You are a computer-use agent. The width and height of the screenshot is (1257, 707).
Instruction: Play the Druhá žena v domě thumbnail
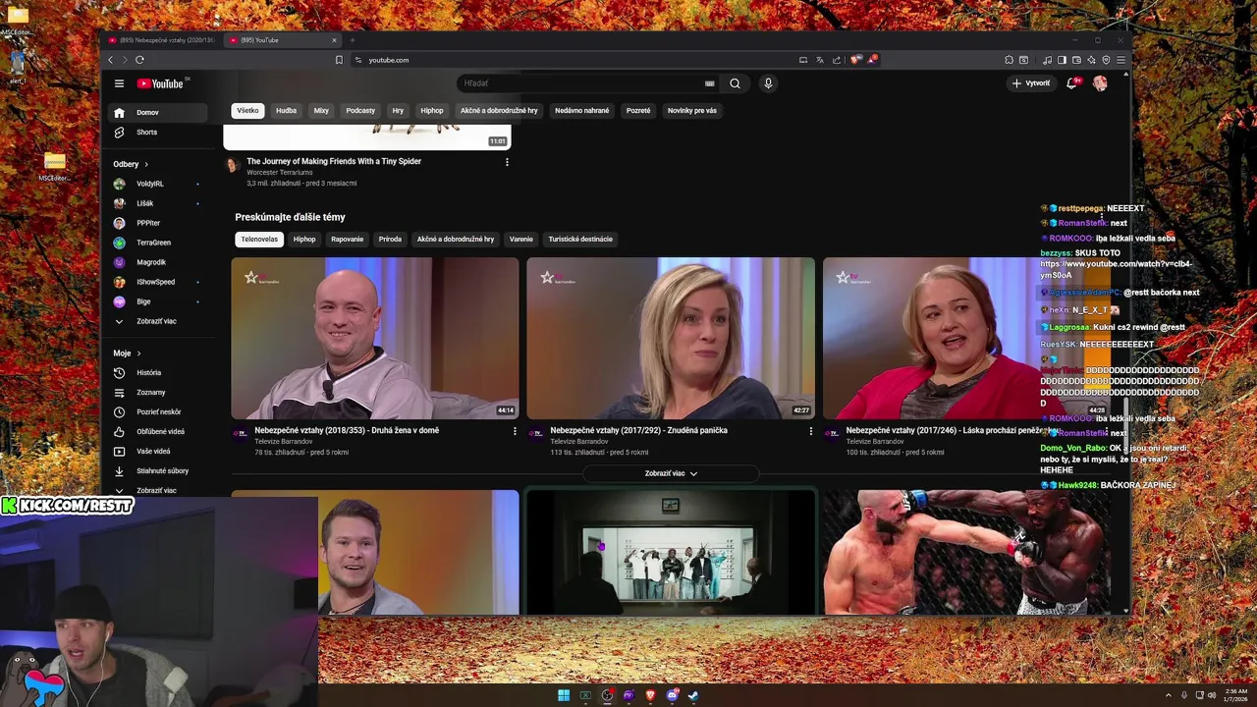pyautogui.click(x=375, y=339)
